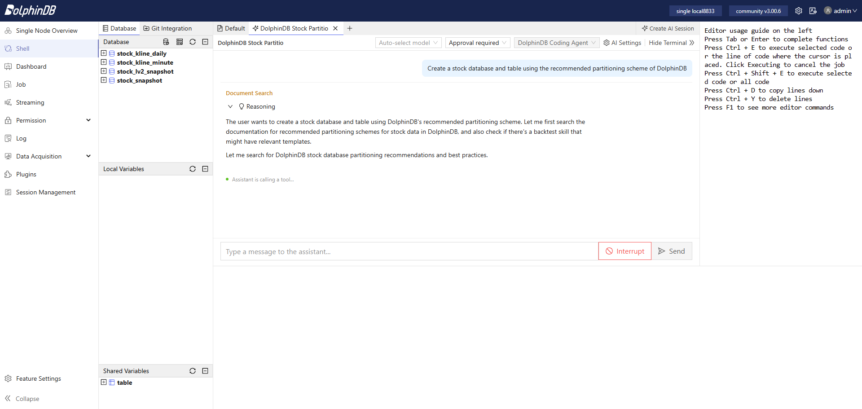Collapse the Reasoning section
Viewport: 862px width, 409px height.
(230, 106)
